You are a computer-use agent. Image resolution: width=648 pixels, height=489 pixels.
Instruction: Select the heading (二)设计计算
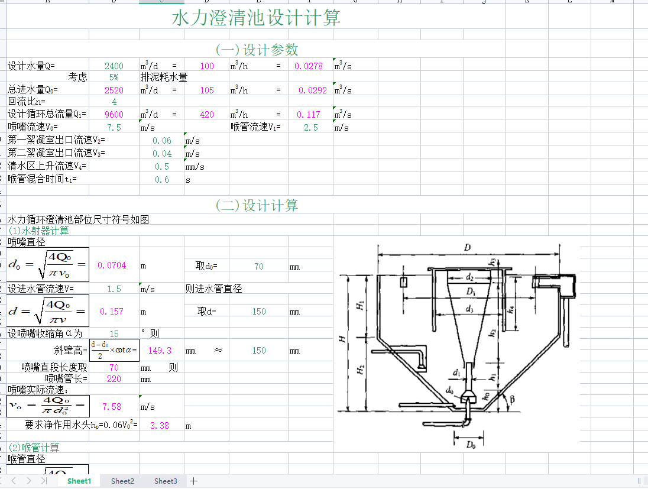point(257,205)
